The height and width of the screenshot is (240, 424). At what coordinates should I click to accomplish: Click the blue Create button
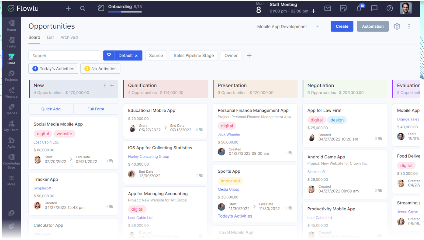click(342, 26)
